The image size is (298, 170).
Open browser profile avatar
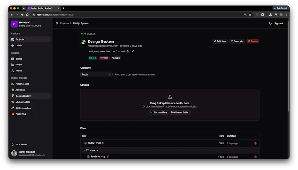pos(281,15)
